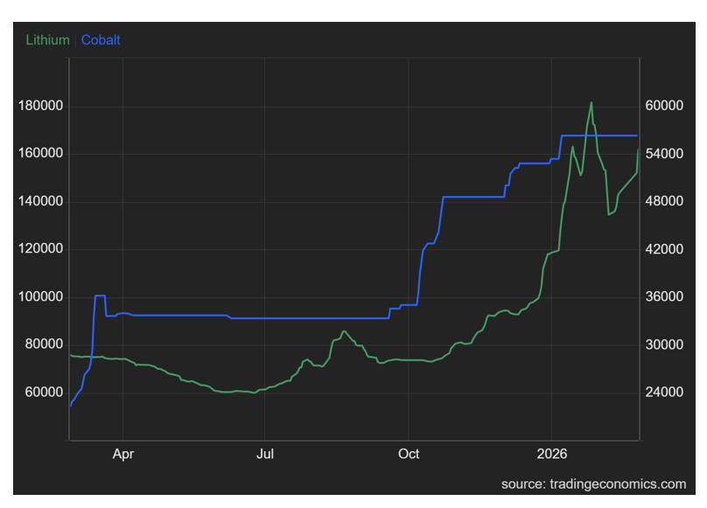Select the 48000 right axis label
This screenshot has width=707, height=508.
coord(663,202)
